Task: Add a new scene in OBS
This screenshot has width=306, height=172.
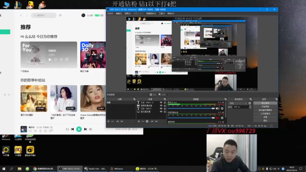Action: 109,121
